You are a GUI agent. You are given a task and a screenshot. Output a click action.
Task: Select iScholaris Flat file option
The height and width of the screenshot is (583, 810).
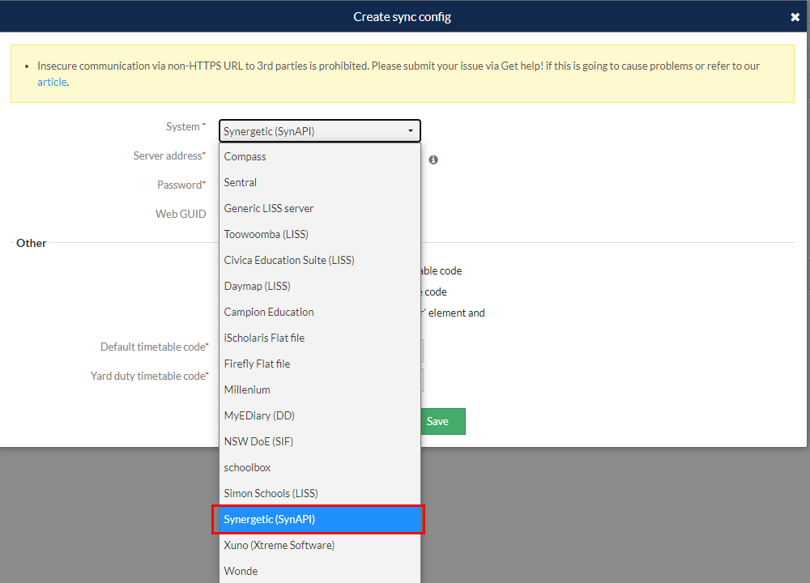point(320,338)
